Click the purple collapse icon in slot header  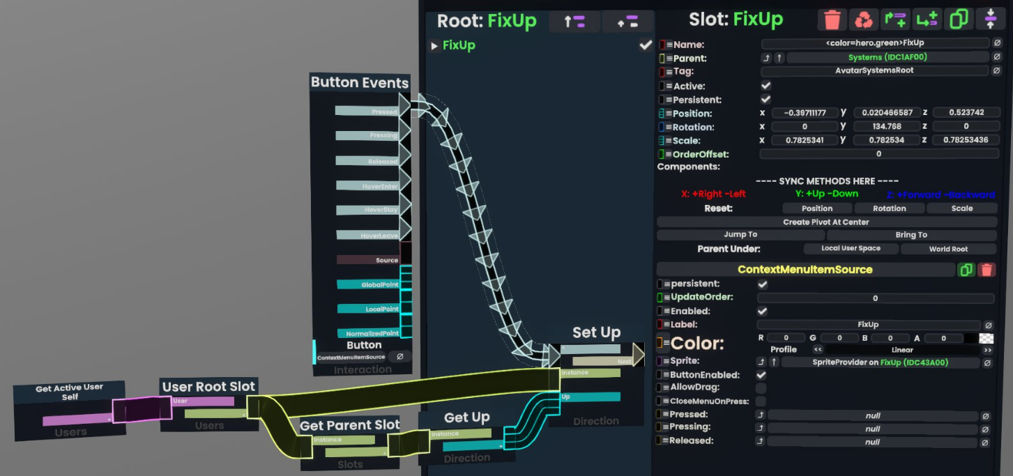[991, 20]
